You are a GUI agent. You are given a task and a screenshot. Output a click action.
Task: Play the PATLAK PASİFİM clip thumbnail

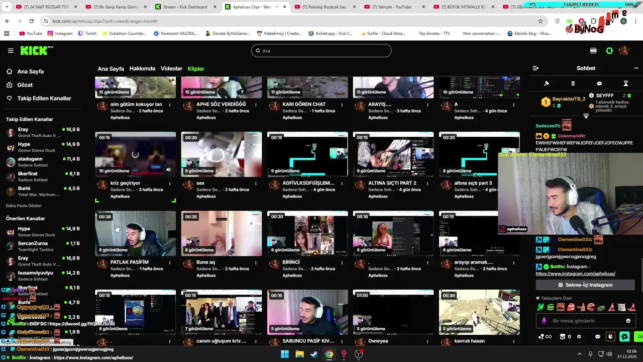coord(136,233)
